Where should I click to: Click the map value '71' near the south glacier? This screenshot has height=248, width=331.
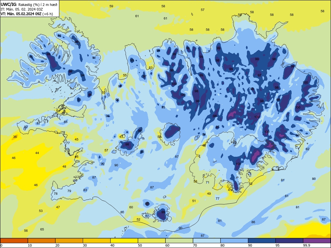pos(208,182)
